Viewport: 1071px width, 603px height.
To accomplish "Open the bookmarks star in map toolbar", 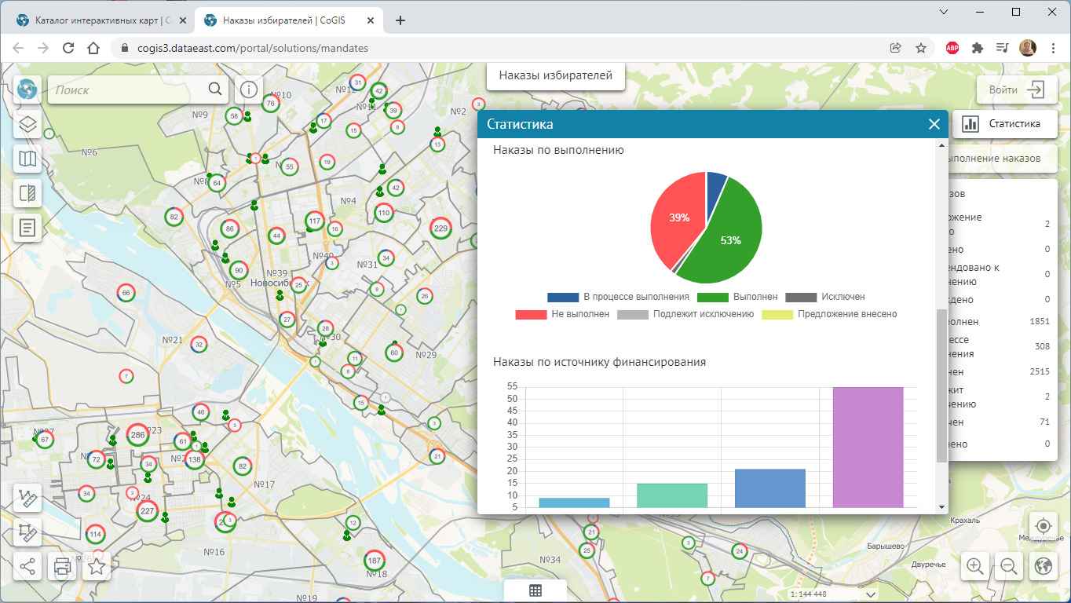I will coord(97,567).
